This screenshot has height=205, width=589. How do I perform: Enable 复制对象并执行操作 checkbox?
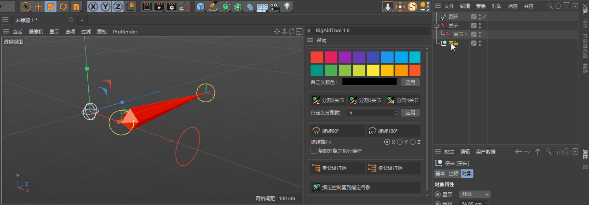(x=314, y=151)
